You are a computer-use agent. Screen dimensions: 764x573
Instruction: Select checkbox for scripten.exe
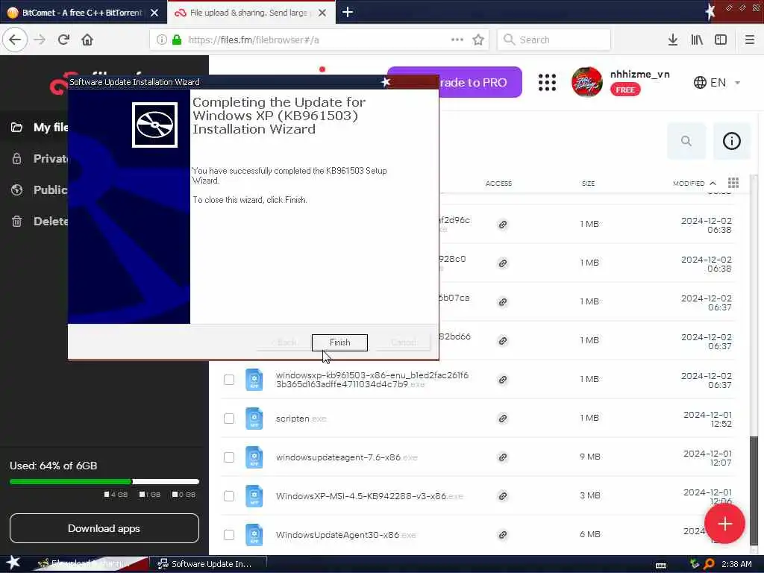pos(229,419)
